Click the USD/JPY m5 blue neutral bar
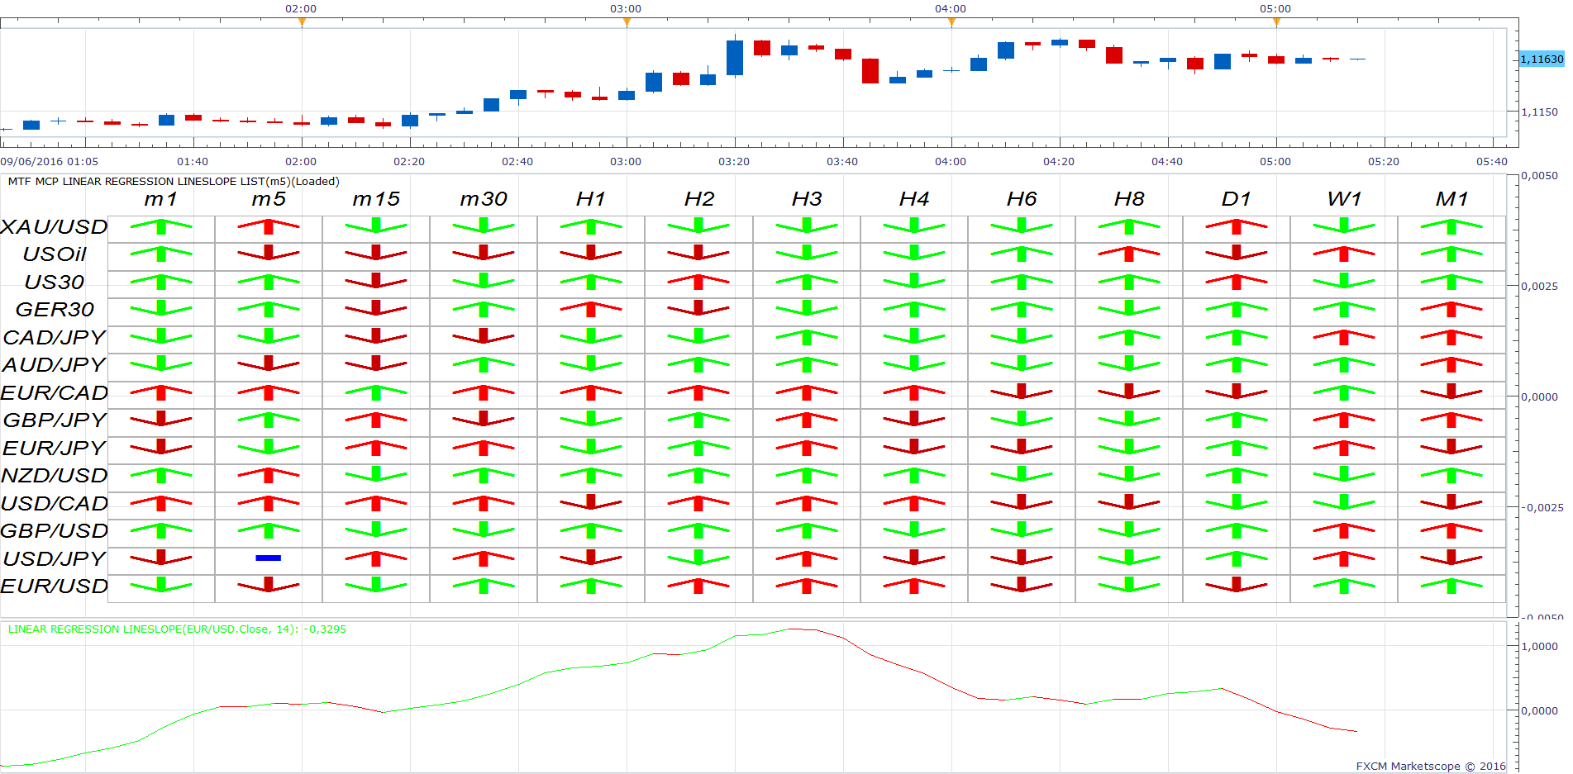This screenshot has width=1573, height=774. coord(269,558)
